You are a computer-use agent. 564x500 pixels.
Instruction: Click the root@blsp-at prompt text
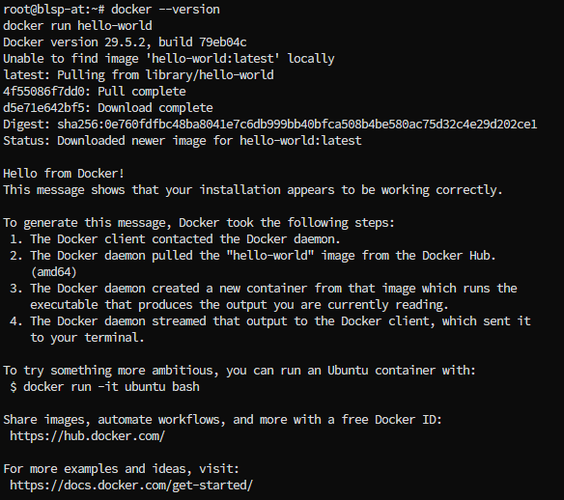pyautogui.click(x=50, y=10)
